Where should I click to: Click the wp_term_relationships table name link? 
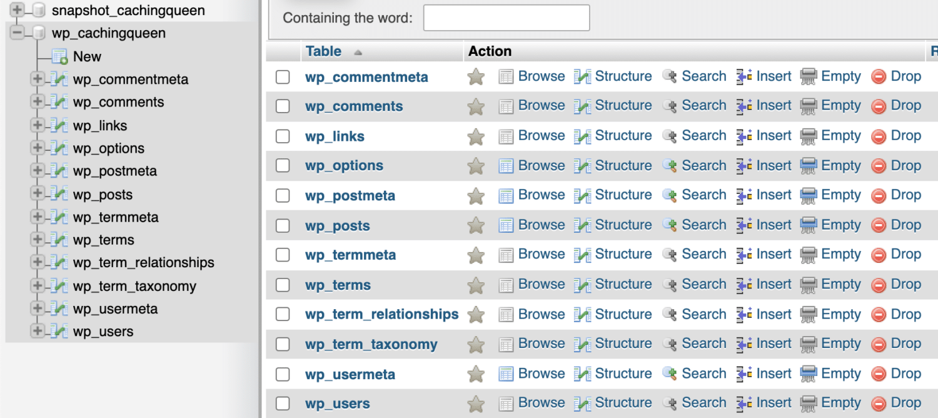click(x=382, y=314)
